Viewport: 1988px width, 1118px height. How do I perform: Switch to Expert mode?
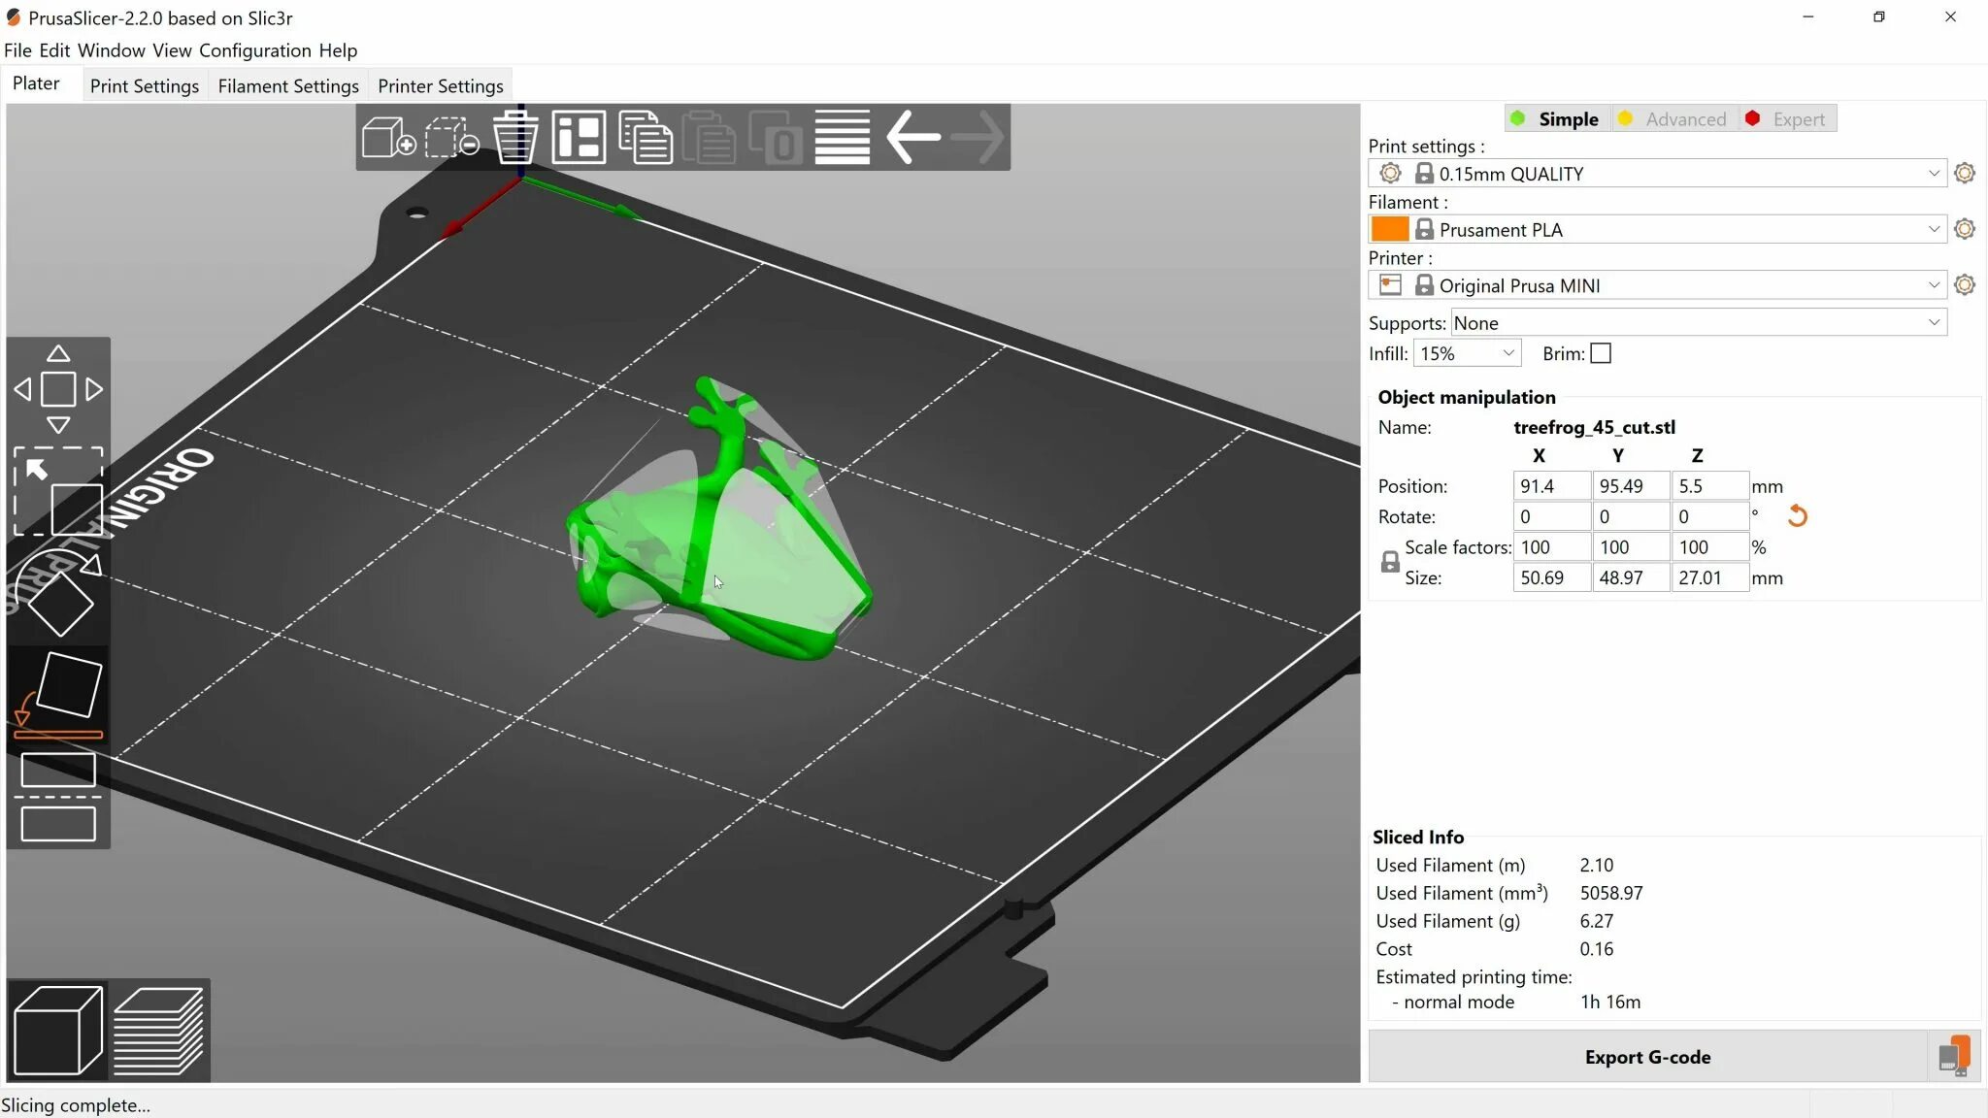point(1787,119)
